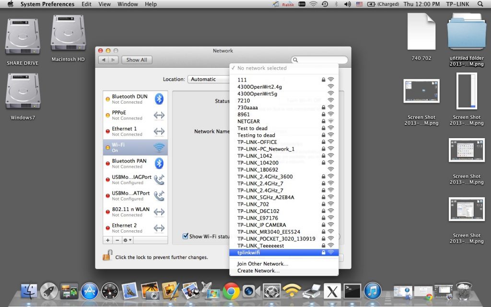Screen dimensions: 491x307
Task: Select TP-LINK_POCKET_3020_130919 network
Action: 284,239
